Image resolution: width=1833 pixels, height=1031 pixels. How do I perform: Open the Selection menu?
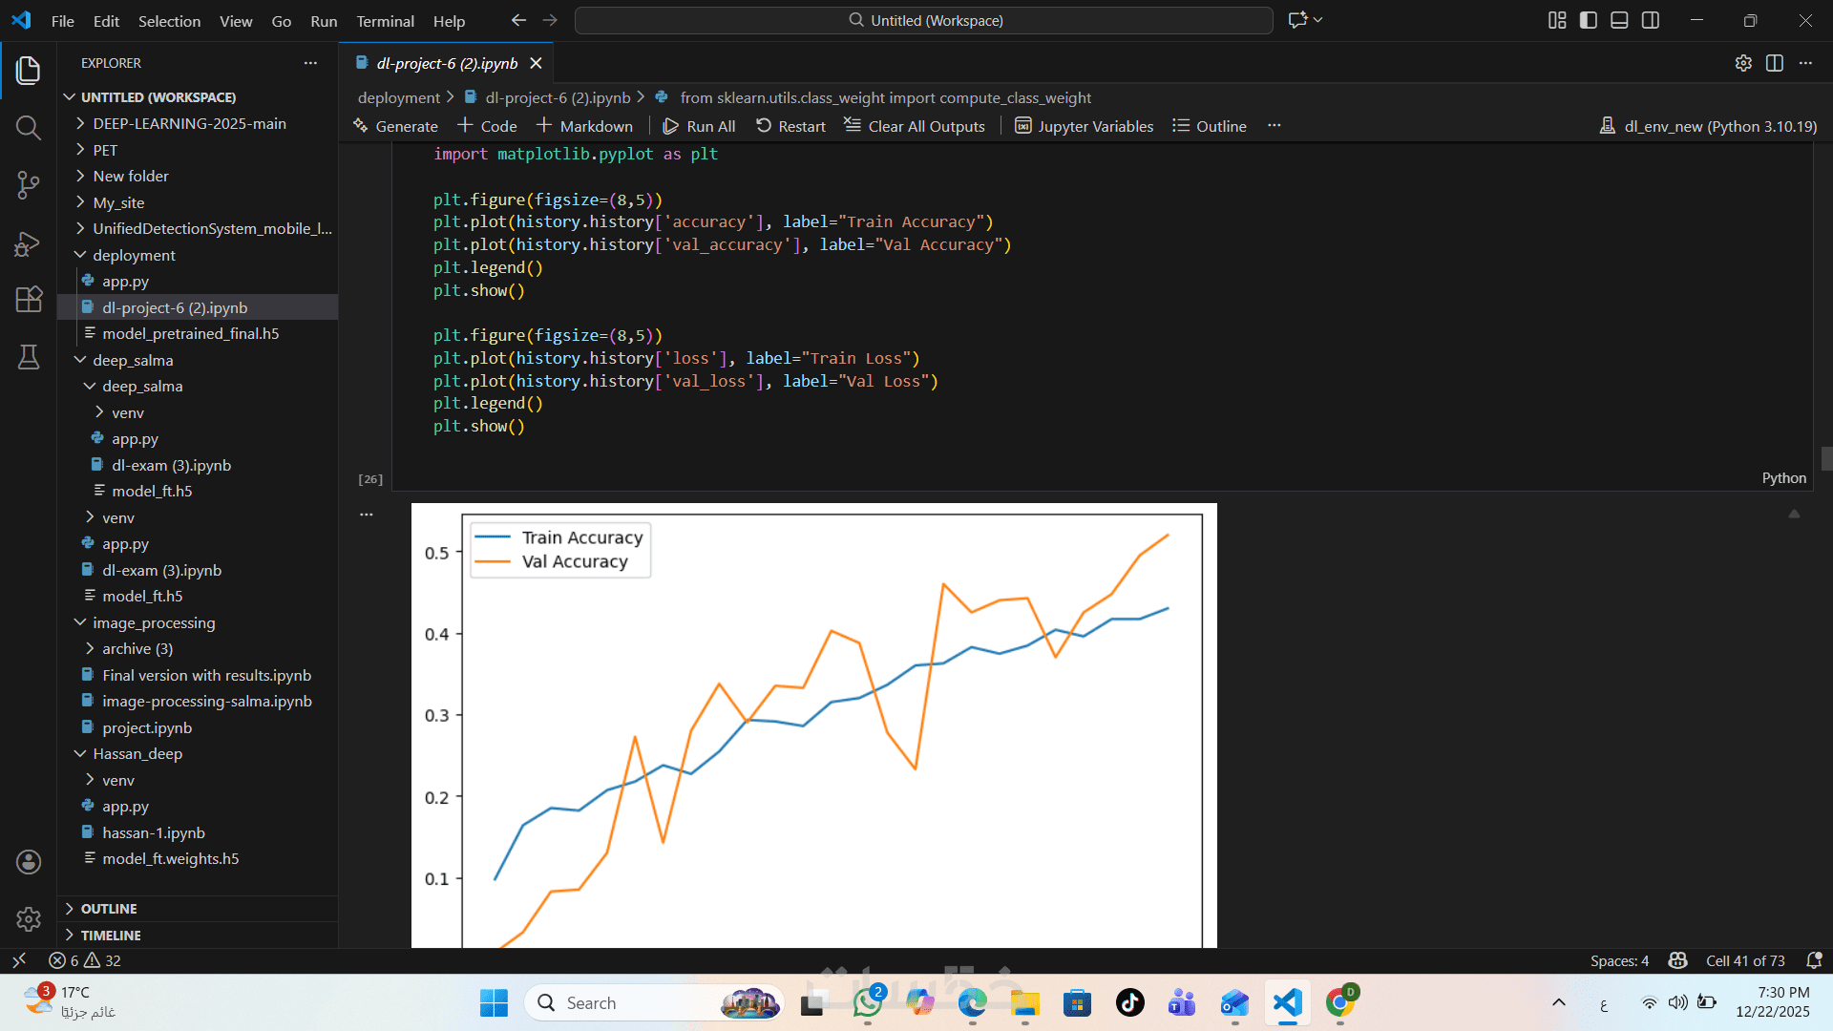[169, 21]
